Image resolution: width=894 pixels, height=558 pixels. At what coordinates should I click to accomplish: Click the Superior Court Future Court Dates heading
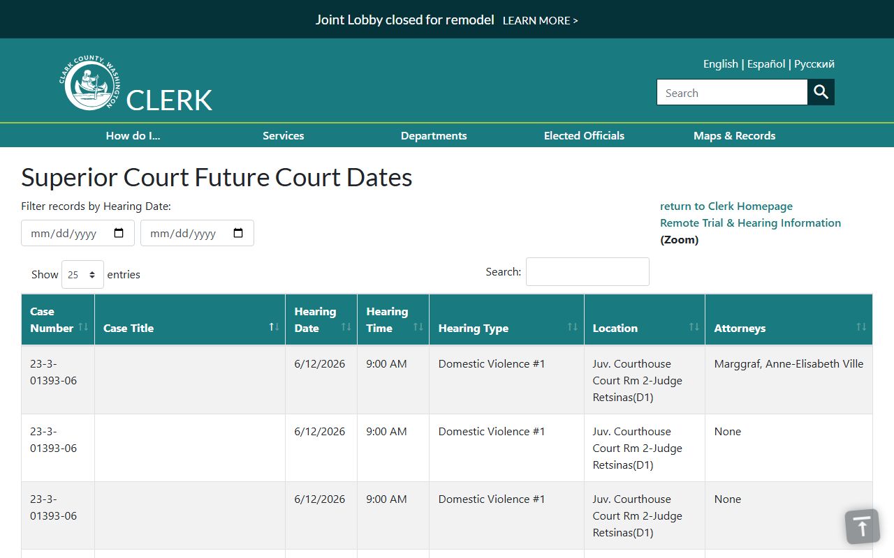(217, 178)
